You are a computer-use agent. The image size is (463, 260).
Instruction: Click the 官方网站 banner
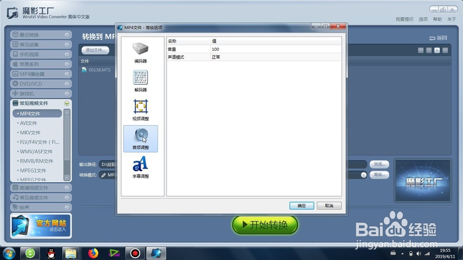(x=41, y=226)
